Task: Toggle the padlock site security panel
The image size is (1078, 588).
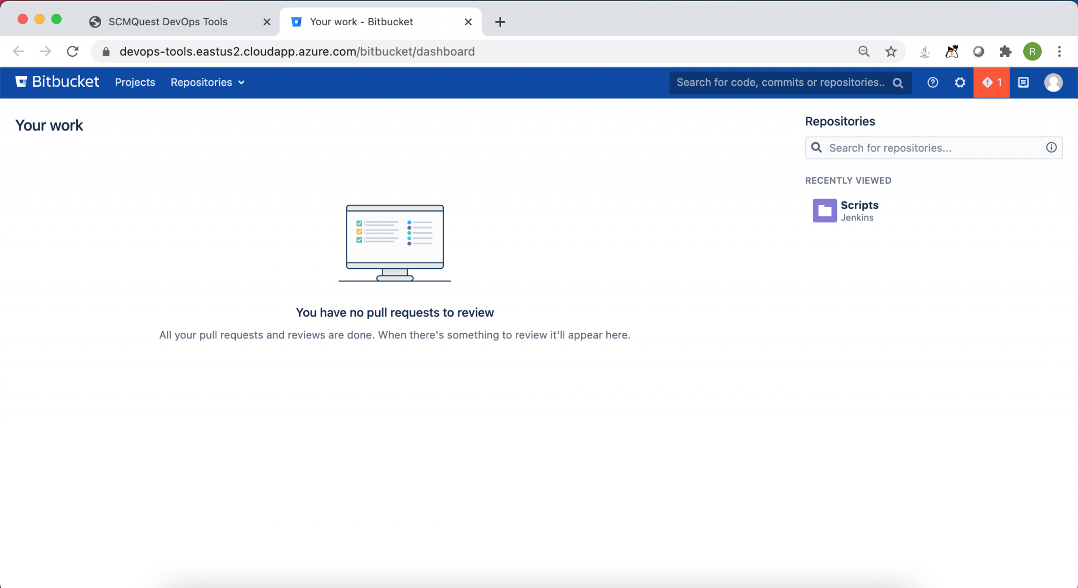Action: tap(105, 51)
